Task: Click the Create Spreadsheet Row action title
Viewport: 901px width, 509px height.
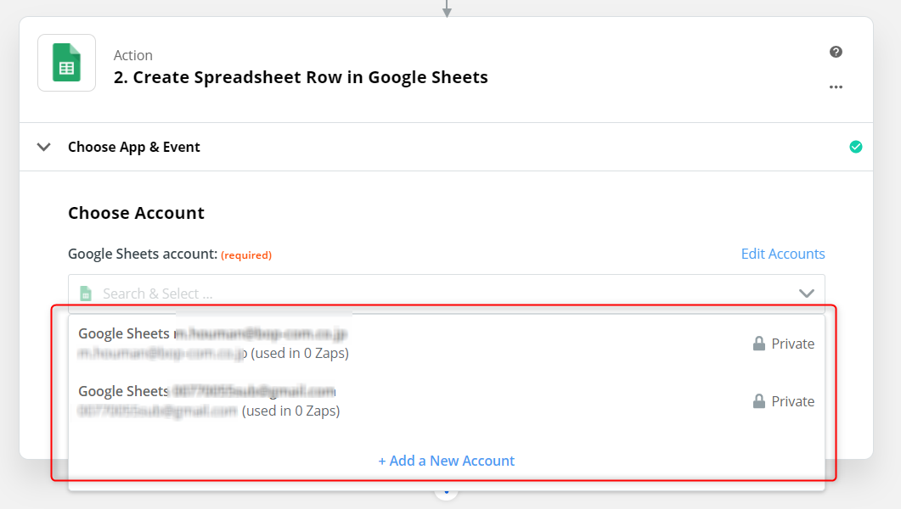Action: pos(301,77)
